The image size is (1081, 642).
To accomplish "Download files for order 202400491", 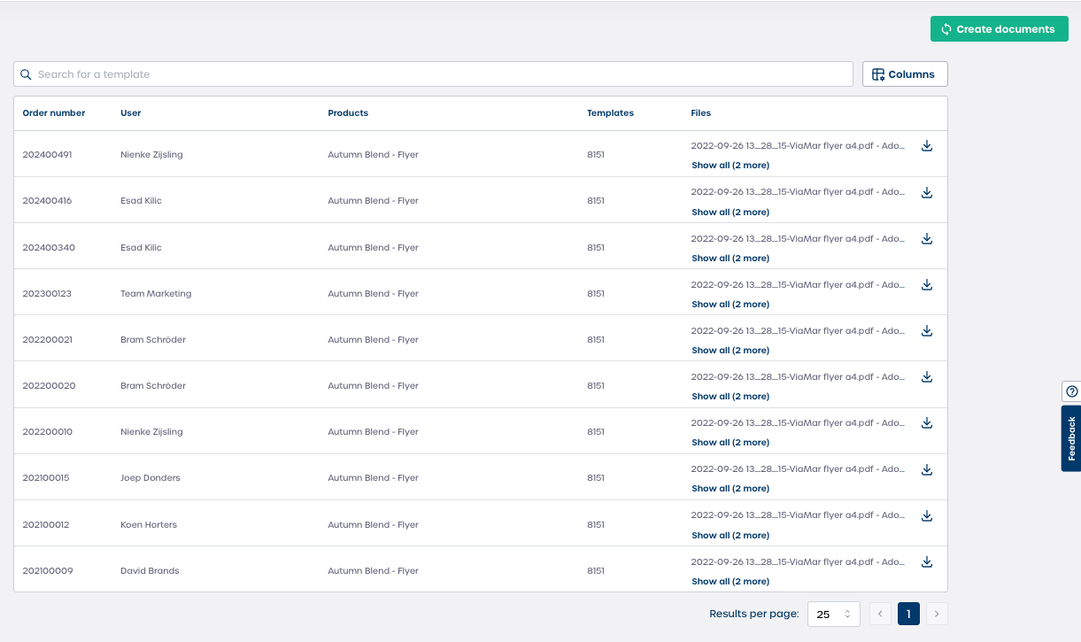I will coord(927,146).
